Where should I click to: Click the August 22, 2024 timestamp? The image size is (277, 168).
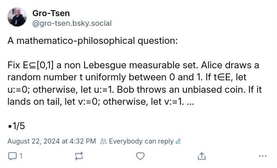click(52, 141)
